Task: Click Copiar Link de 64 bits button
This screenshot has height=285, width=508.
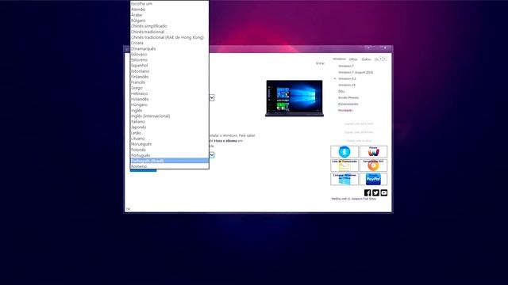Action: tap(359, 132)
